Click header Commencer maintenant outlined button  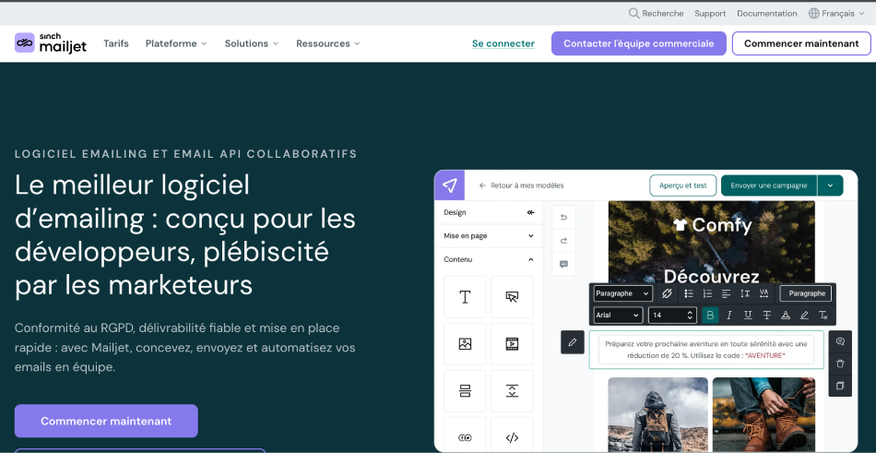pos(801,43)
